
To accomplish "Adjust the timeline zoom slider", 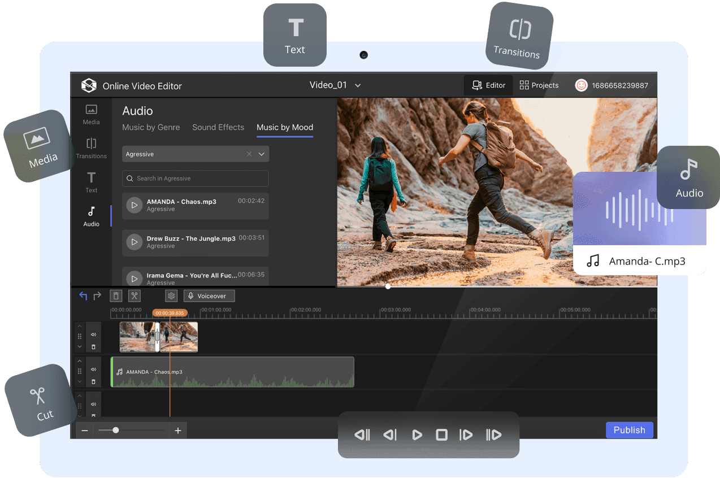I will (115, 429).
